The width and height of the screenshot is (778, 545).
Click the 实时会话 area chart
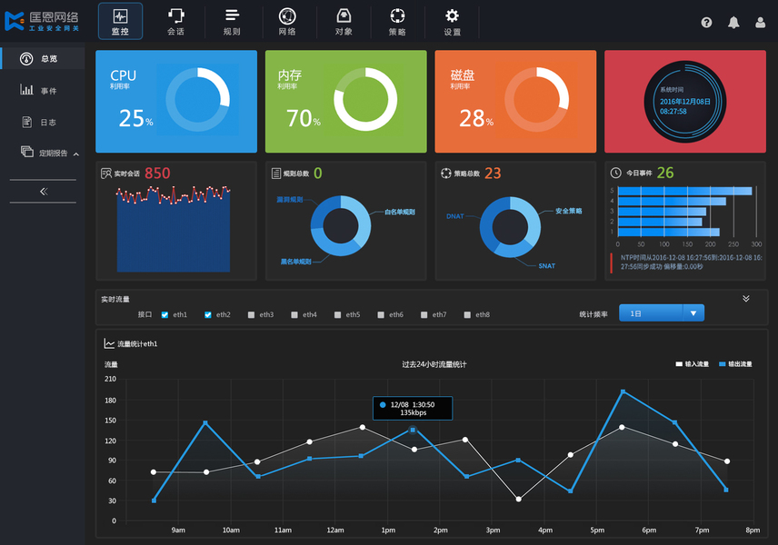[174, 229]
